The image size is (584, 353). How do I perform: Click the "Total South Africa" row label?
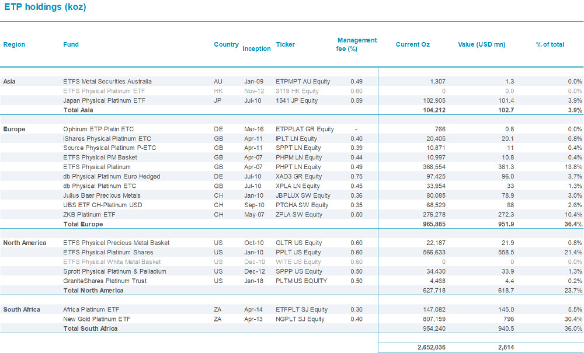pyautogui.click(x=91, y=329)
